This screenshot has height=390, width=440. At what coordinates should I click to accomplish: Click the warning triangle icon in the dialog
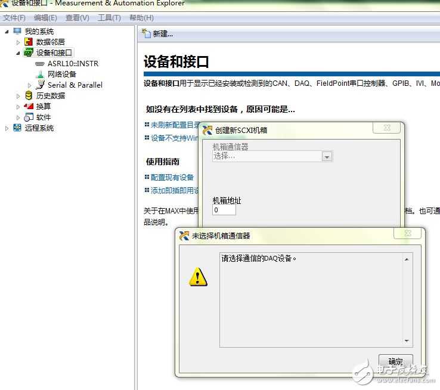[x=198, y=276]
